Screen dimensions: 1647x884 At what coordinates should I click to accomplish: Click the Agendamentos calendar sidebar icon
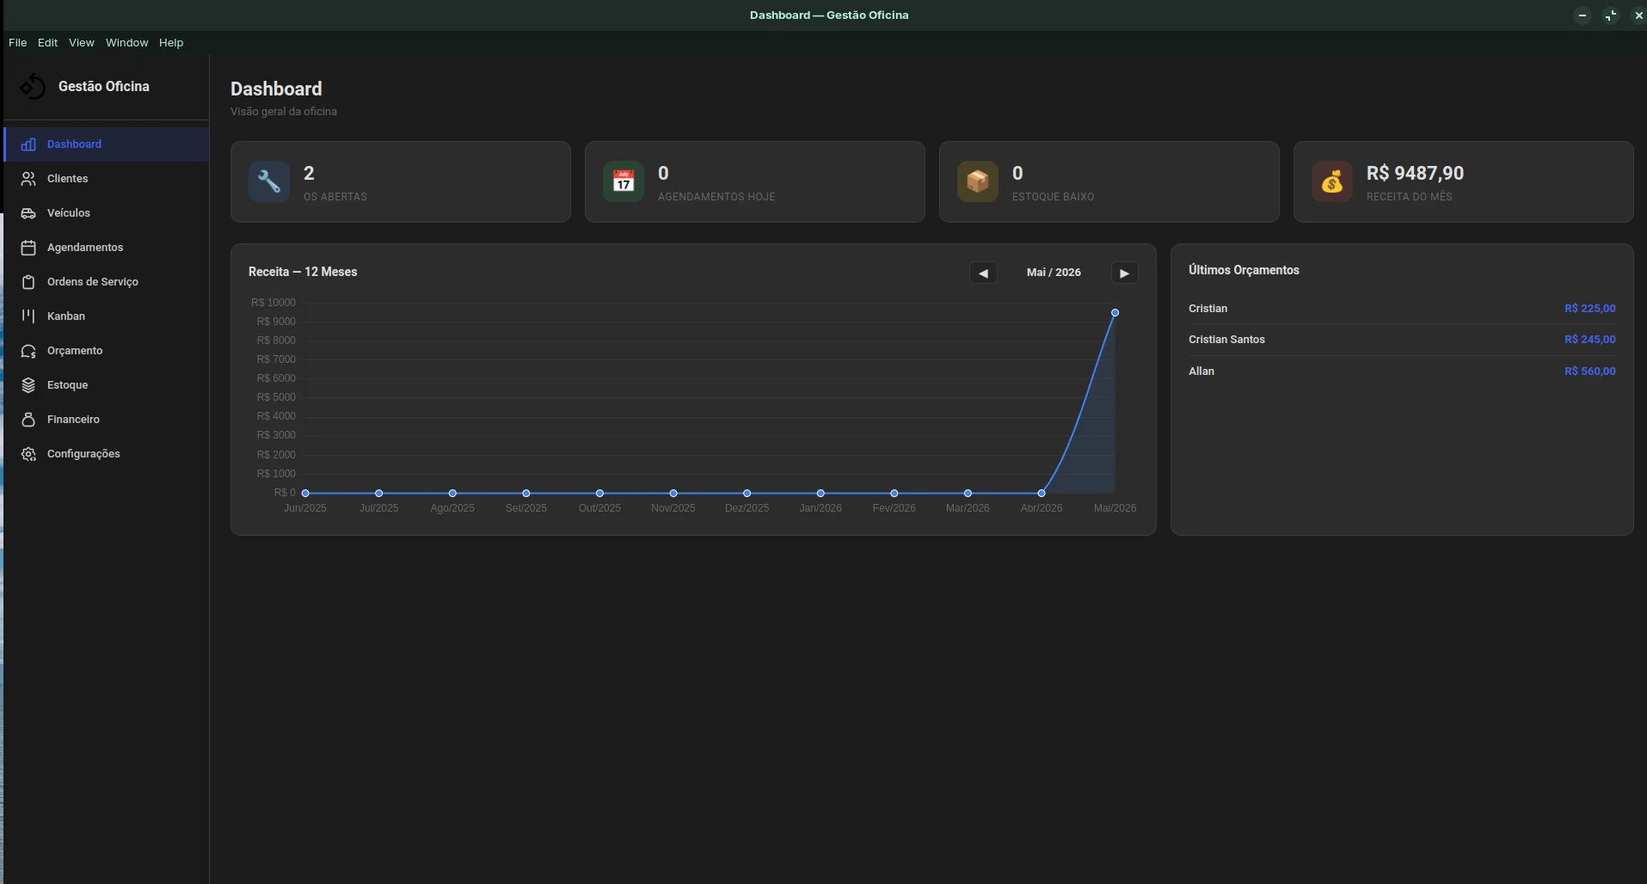coord(28,248)
